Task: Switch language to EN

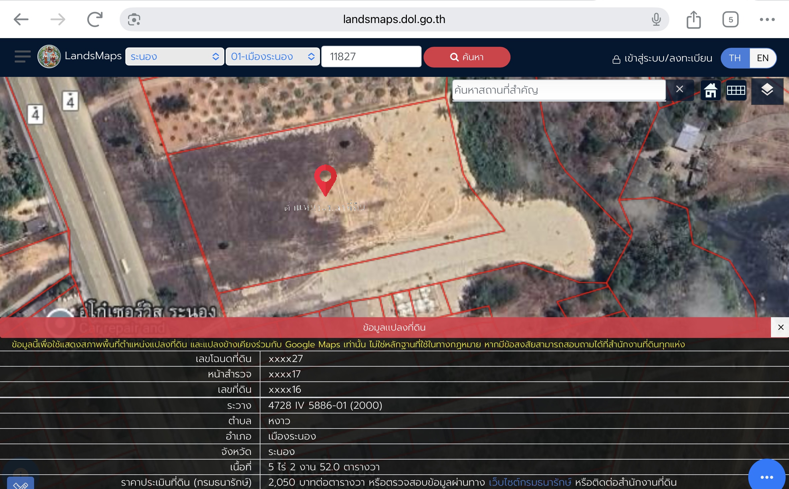Action: 763,58
